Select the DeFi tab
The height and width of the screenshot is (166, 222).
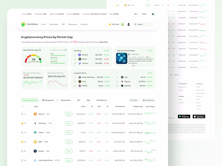[88, 100]
